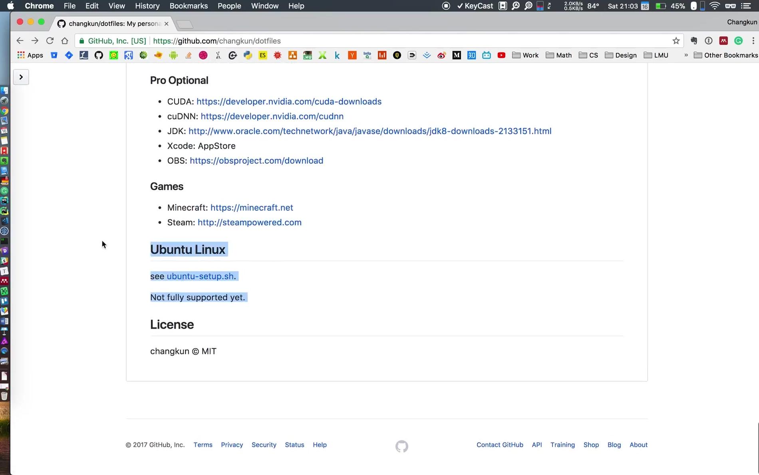This screenshot has height=475, width=759.
Task: Open the Edit menu
Action: click(92, 6)
